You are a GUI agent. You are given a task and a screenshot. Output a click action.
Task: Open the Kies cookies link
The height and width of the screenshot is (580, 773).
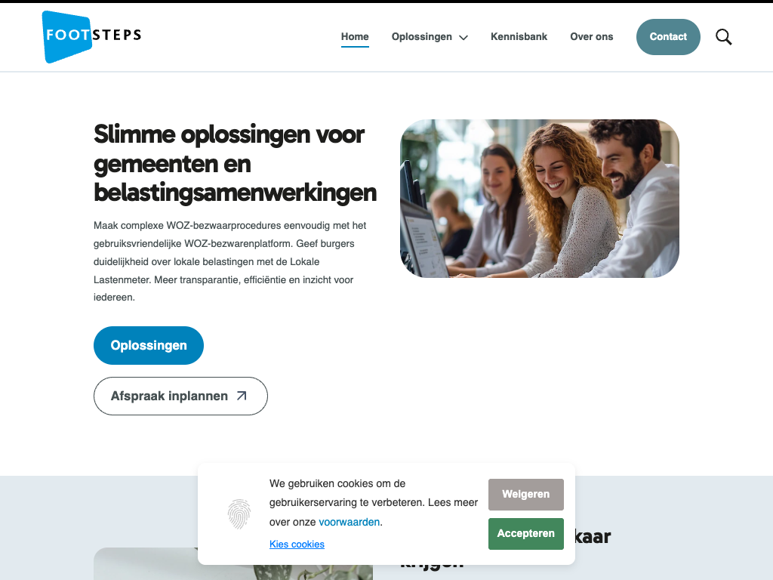pos(297,544)
